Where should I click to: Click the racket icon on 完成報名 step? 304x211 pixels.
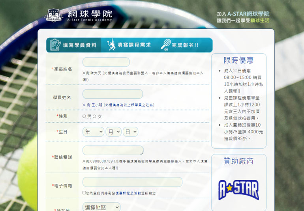(165, 45)
